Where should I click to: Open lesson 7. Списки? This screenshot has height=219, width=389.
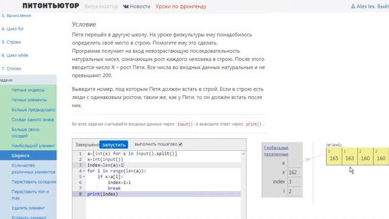pos(11,69)
